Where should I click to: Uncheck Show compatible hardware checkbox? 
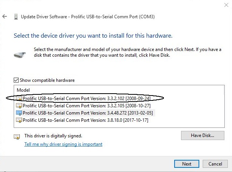coord(16,80)
